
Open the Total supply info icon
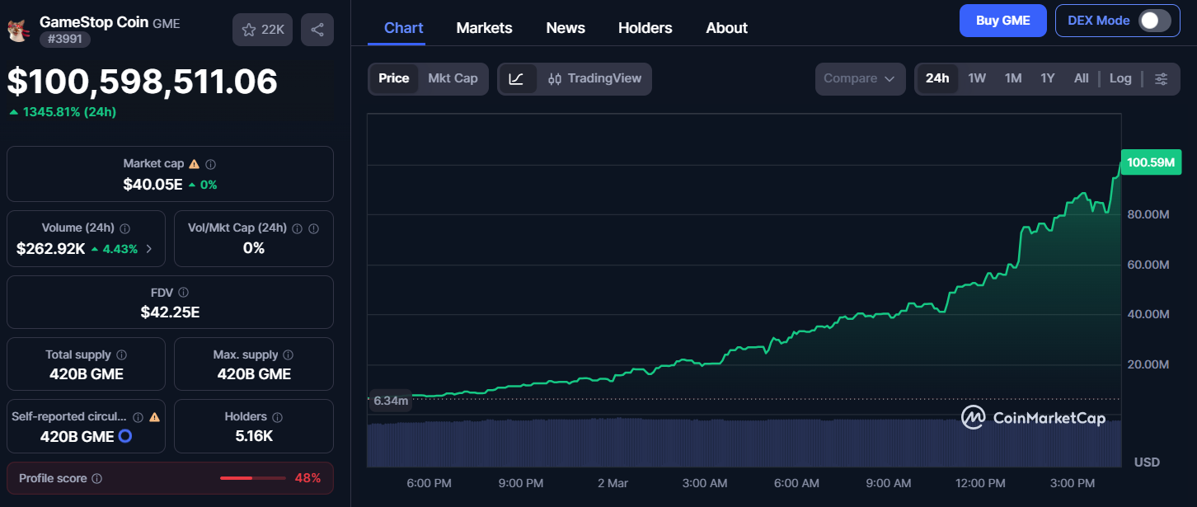click(x=121, y=355)
